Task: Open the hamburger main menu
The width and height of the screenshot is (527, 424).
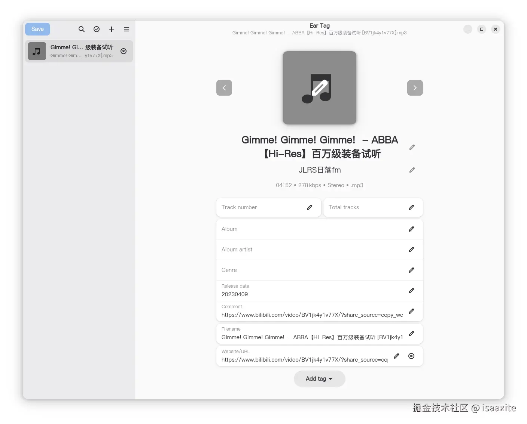Action: 127,29
